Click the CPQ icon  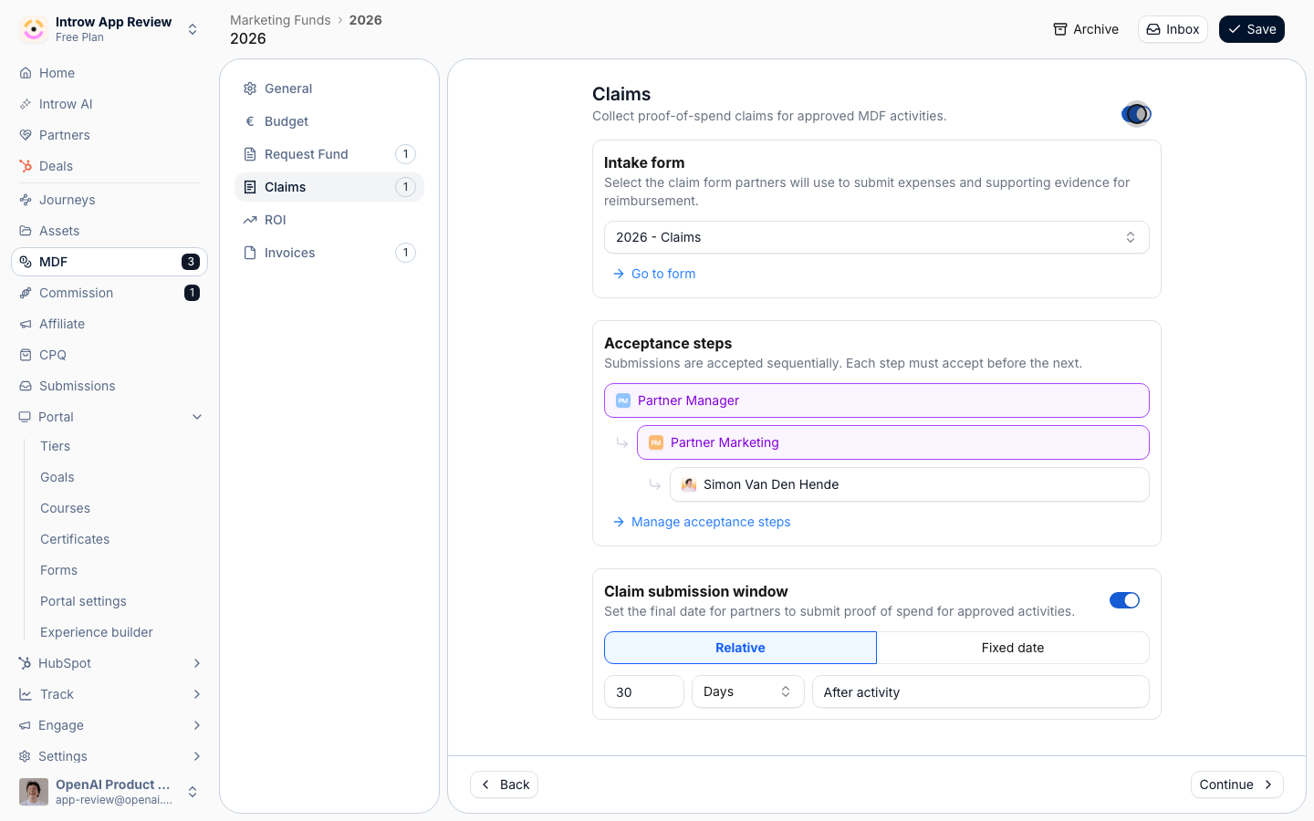pyautogui.click(x=26, y=355)
